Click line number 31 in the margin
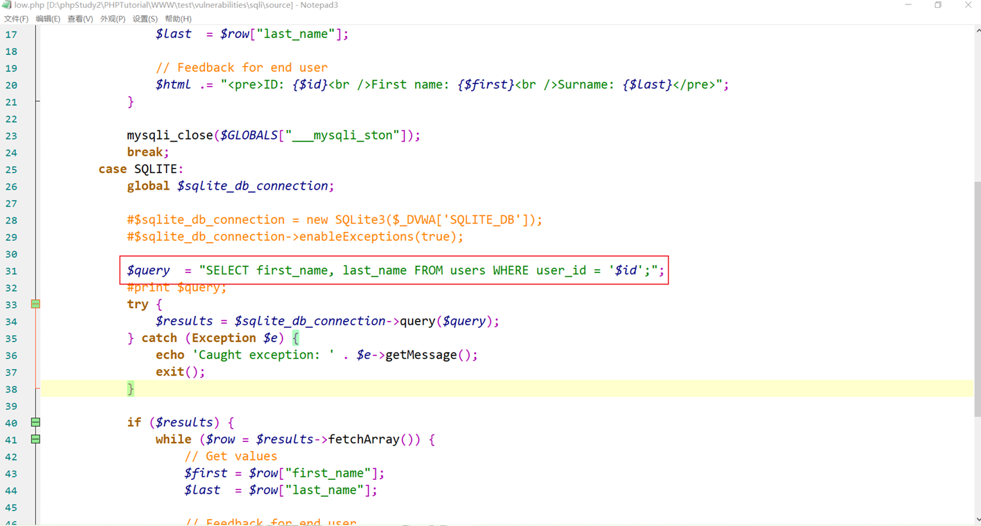The width and height of the screenshot is (981, 526). point(12,271)
